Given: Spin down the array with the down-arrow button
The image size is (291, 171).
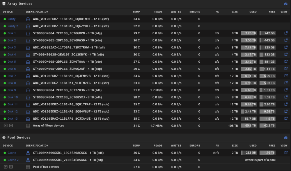Looking at the screenshot, I should point(6,125).
